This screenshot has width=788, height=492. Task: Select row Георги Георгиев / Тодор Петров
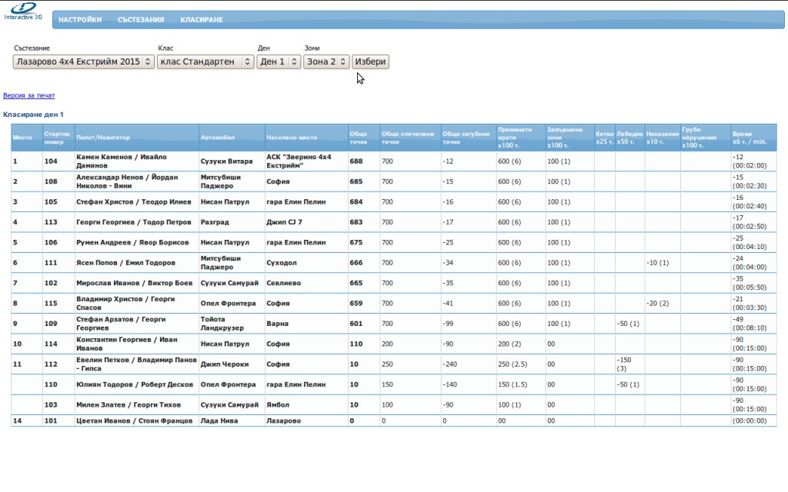pyautogui.click(x=393, y=222)
